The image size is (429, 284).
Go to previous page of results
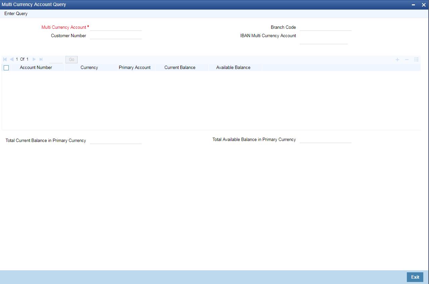pyautogui.click(x=12, y=59)
